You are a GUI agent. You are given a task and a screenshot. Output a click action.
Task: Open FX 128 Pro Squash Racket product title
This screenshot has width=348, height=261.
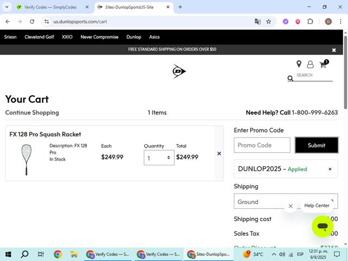point(45,134)
